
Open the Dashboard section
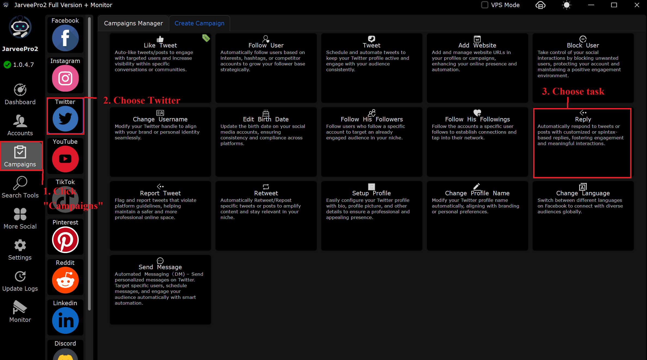tap(20, 94)
